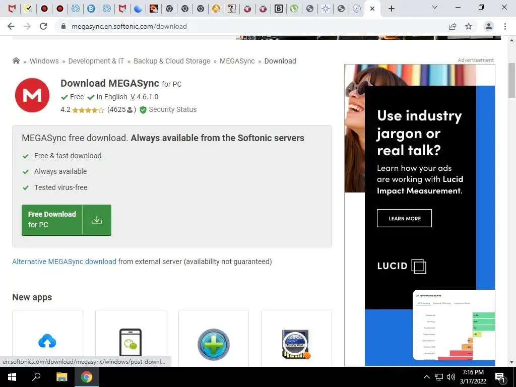Open the notification center icon
This screenshot has height=387, width=516.
pyautogui.click(x=500, y=377)
